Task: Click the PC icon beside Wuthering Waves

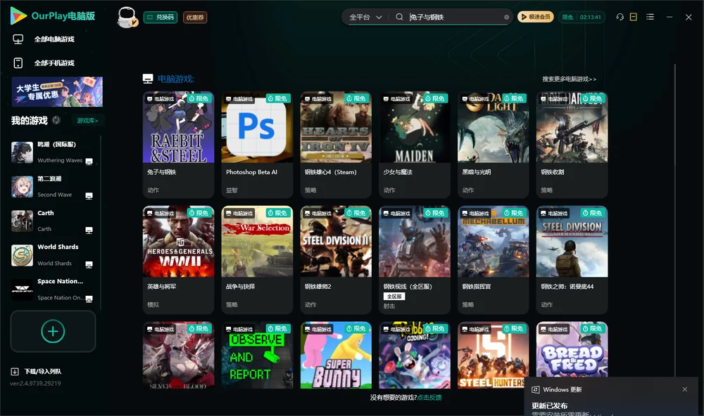Action: [89, 162]
